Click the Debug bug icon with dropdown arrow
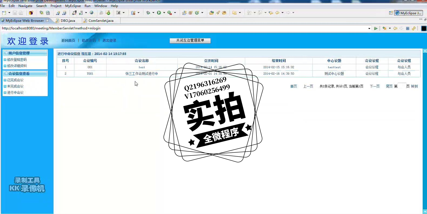Screen dimensions: 427x214 pyautogui.click(x=148, y=13)
